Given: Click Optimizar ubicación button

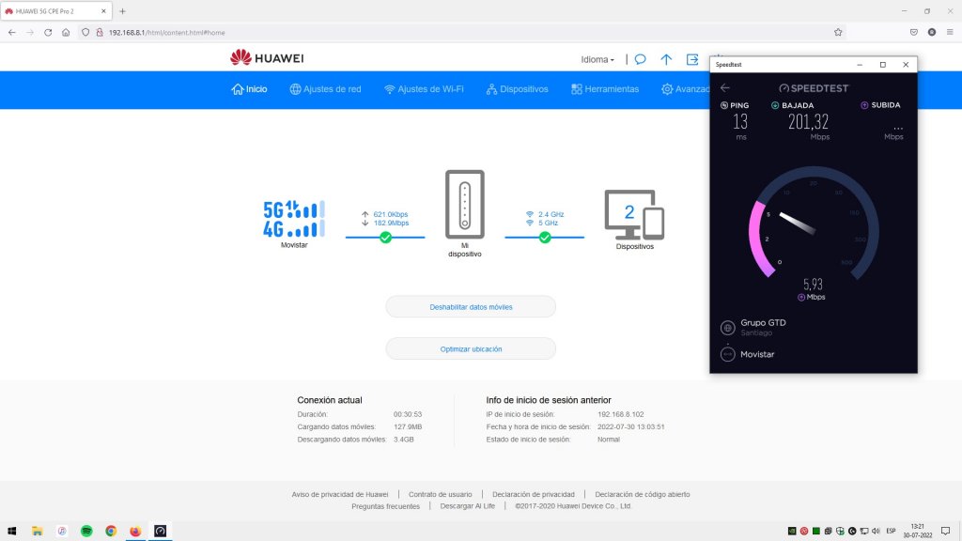Looking at the screenshot, I should point(471,349).
